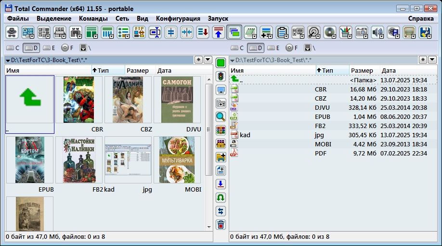
Task: Click the left panel vertical scrollbar thumb
Action: pyautogui.click(x=208, y=129)
